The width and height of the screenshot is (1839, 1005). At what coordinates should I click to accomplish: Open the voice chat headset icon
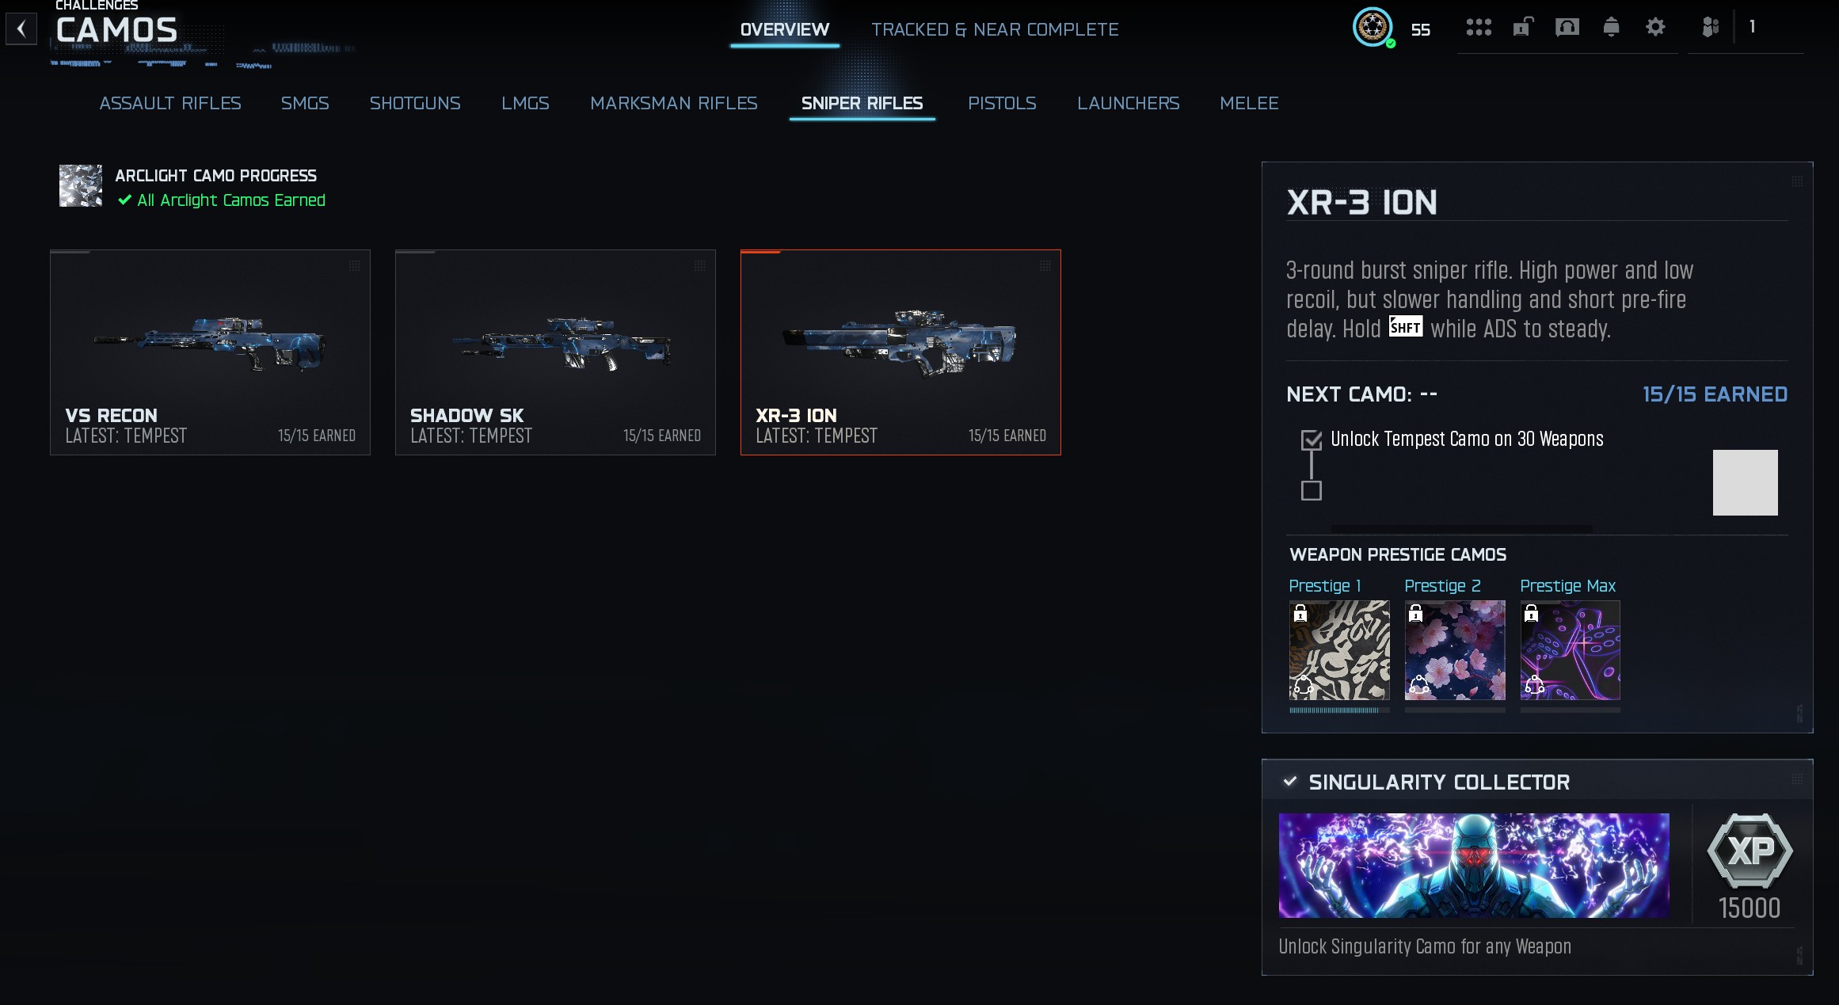pos(1567,28)
